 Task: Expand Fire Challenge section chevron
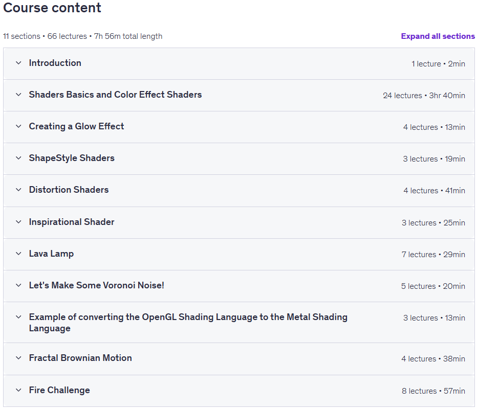point(18,390)
